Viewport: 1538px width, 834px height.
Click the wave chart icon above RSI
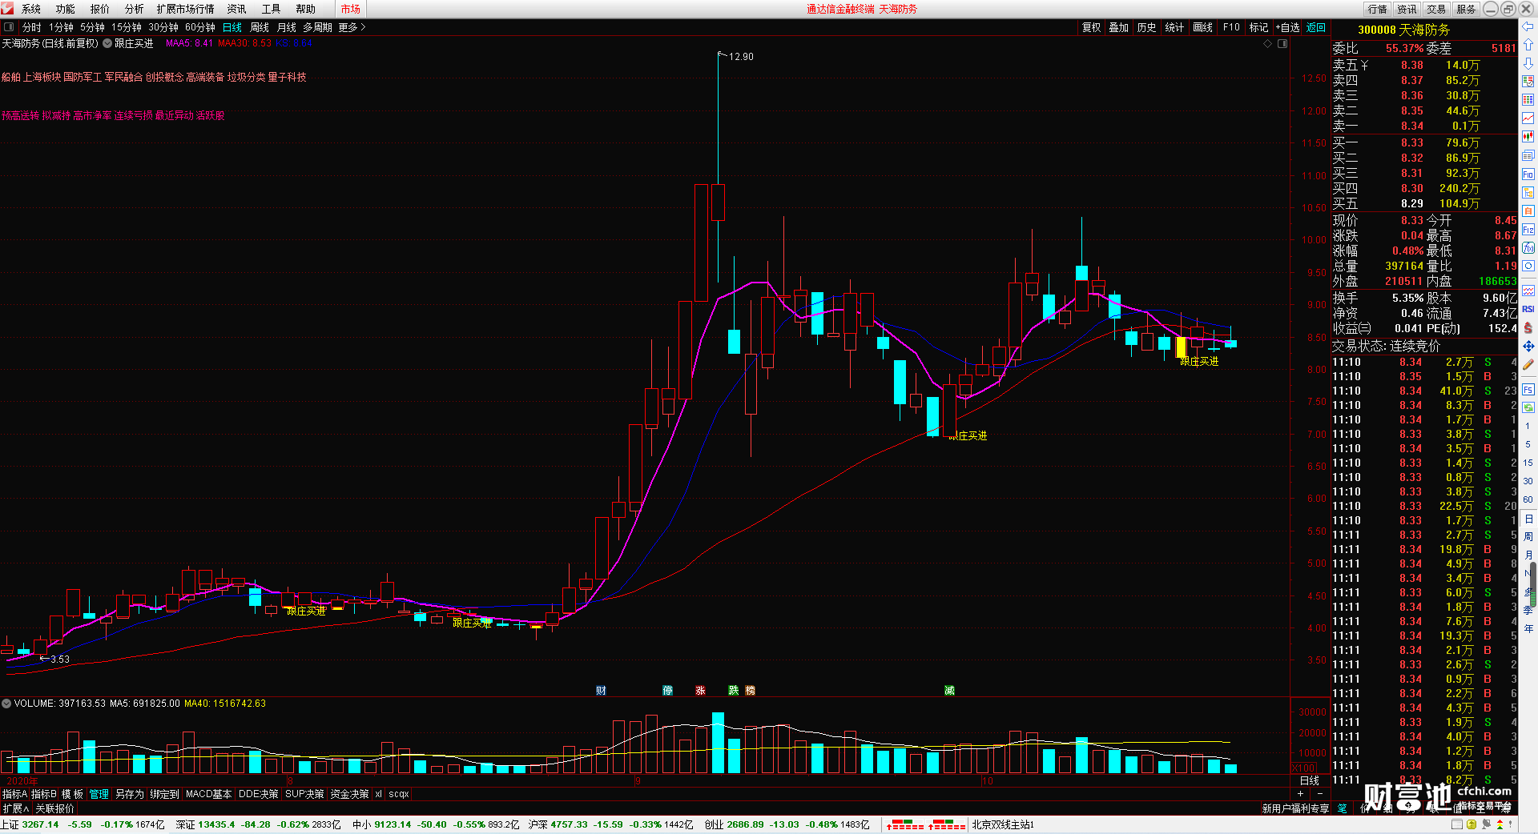point(1528,291)
